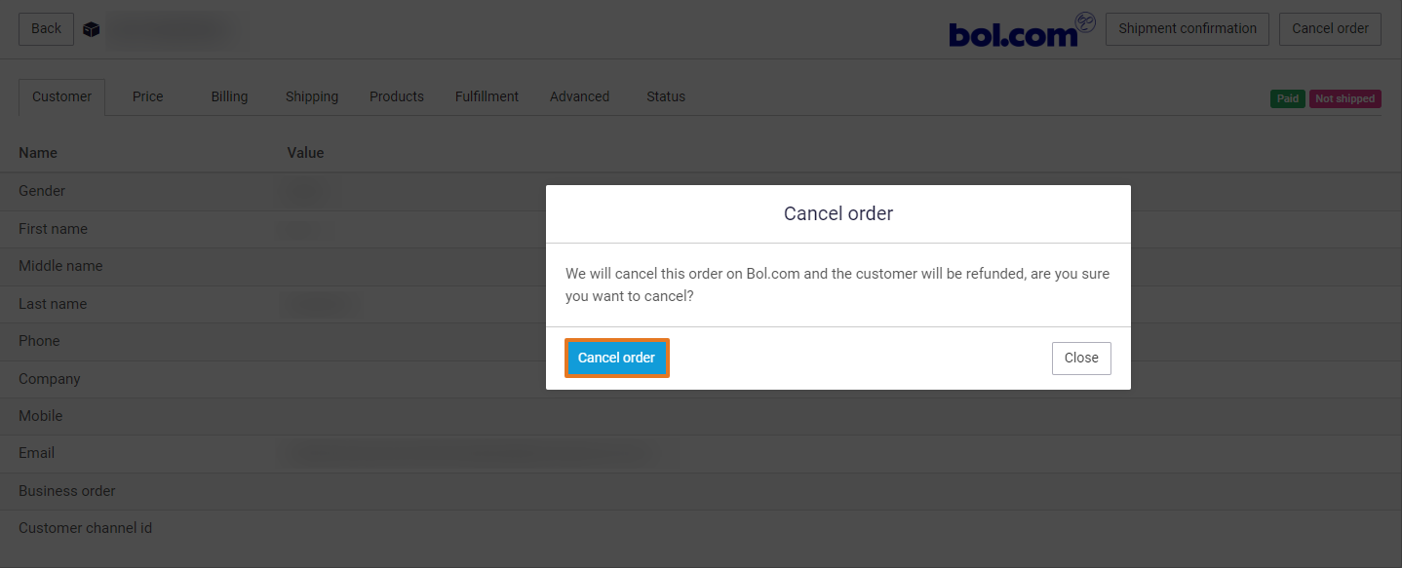Click the Name column header
The image size is (1402, 568).
[x=38, y=153]
